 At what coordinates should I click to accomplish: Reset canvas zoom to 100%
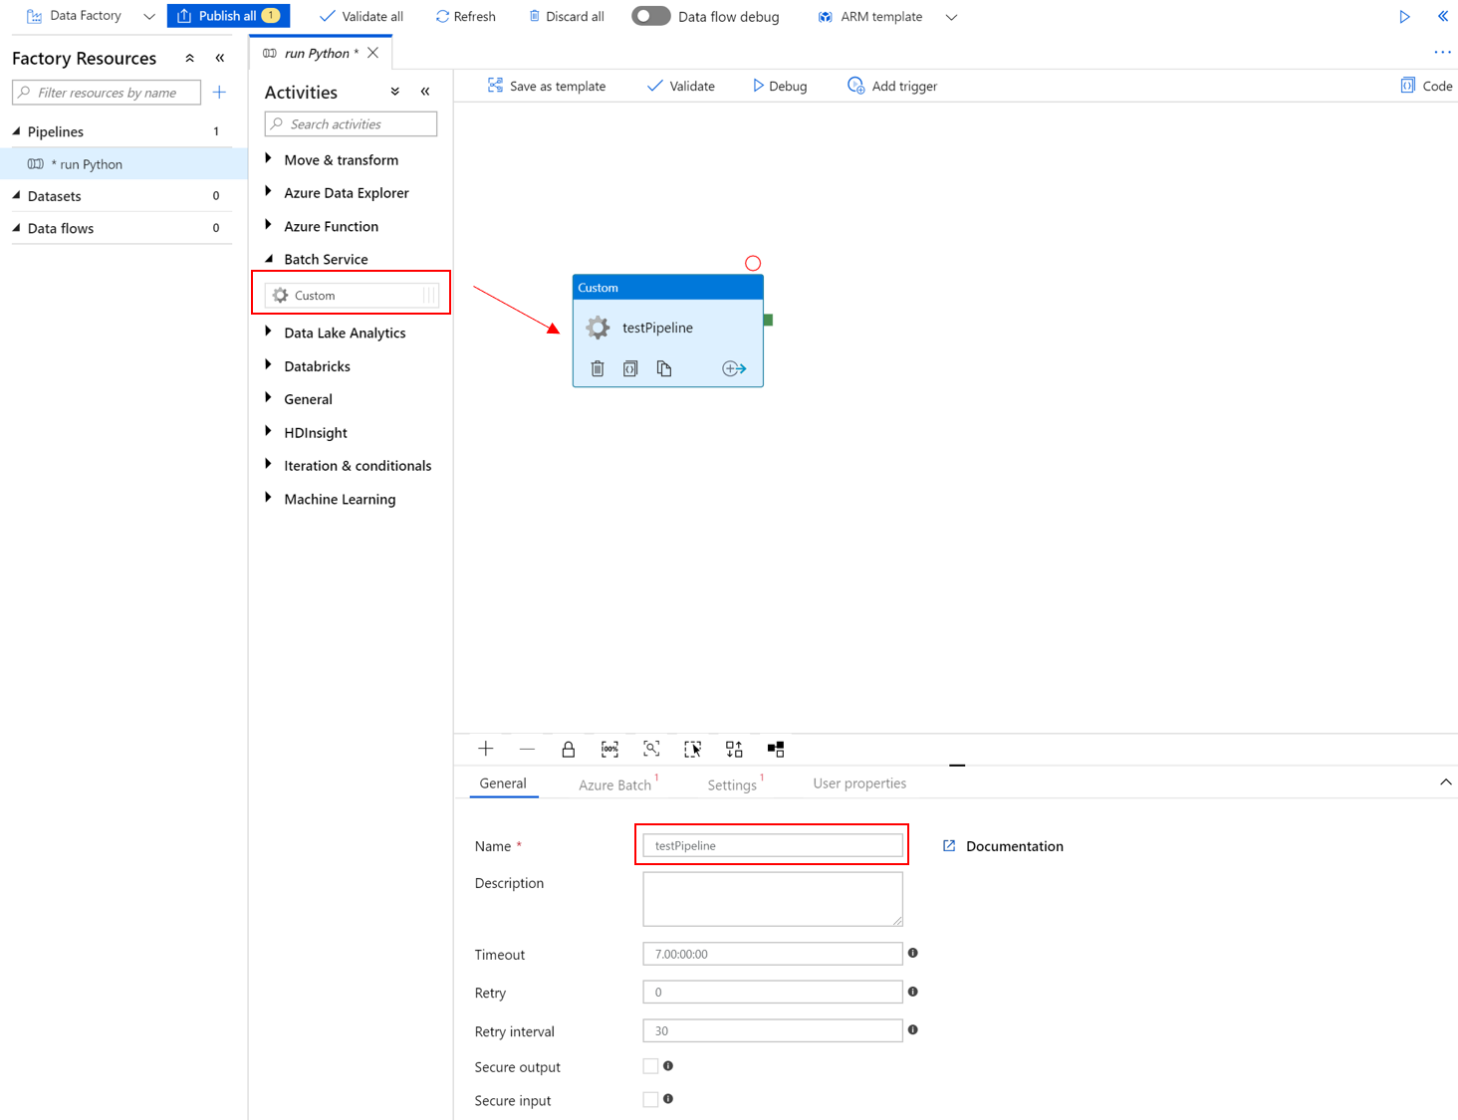(x=609, y=749)
